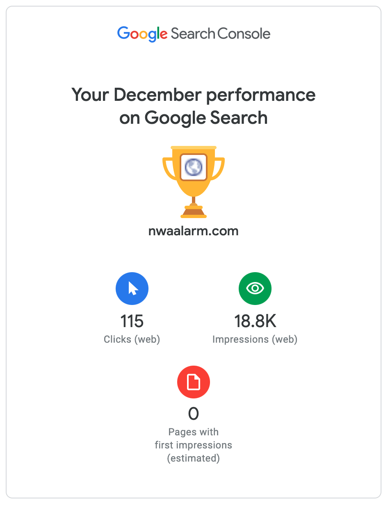Image resolution: width=388 pixels, height=505 pixels.
Task: Click "Pages with" label text
Action: coord(194,432)
